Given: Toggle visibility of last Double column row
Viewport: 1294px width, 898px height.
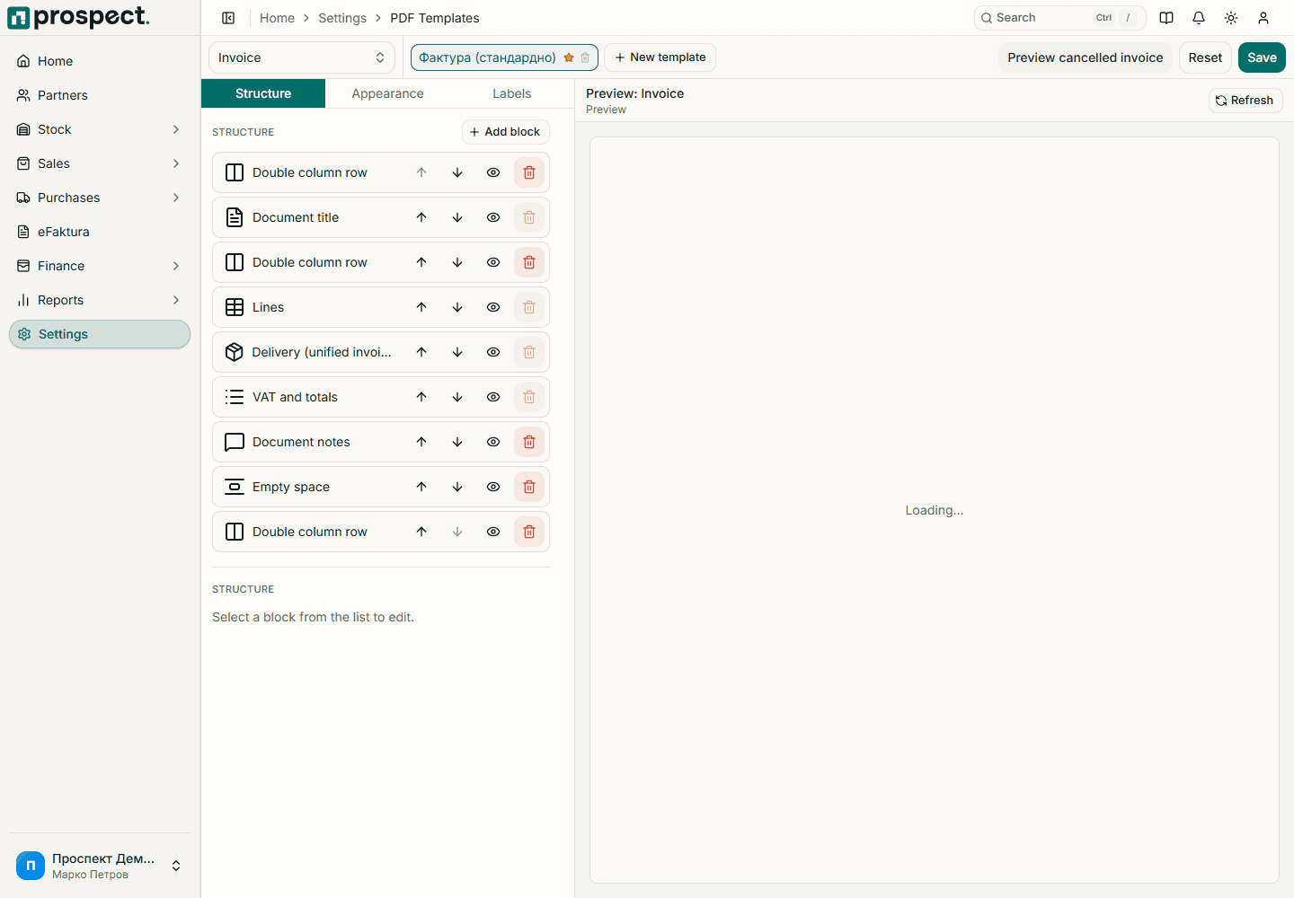Looking at the screenshot, I should (x=493, y=532).
